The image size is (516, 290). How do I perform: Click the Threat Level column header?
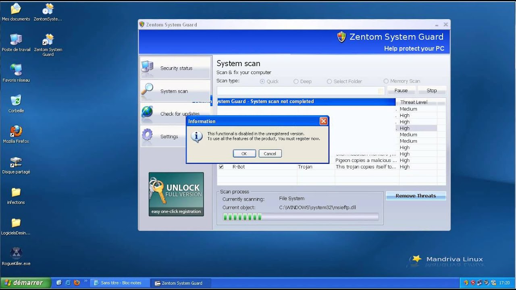pyautogui.click(x=418, y=102)
